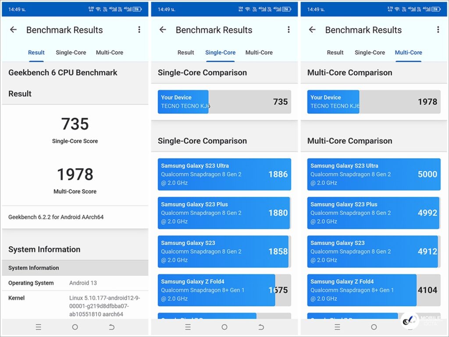
Task: Tap back arrow on the Result screen
Action: 14,29
